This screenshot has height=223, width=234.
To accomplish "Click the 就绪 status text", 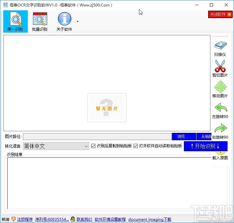I will tap(5, 219).
